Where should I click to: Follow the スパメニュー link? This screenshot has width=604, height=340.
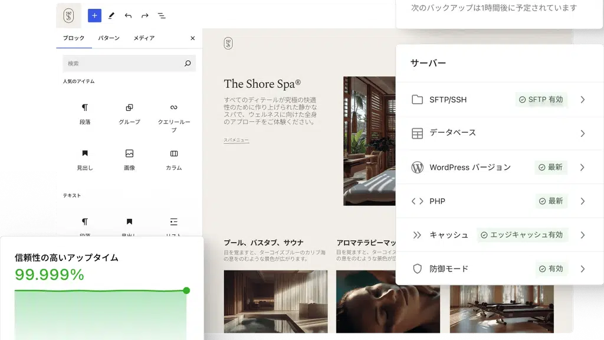(x=236, y=140)
